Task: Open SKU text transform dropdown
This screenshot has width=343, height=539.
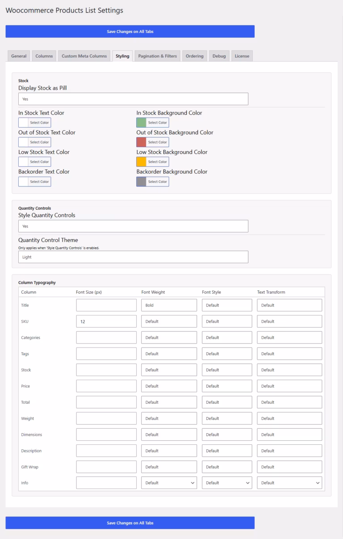Action: point(289,321)
